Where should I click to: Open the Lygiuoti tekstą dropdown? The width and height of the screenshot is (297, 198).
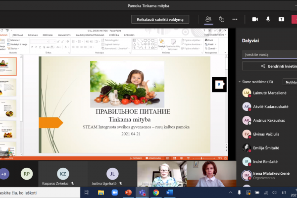[x=111, y=45]
